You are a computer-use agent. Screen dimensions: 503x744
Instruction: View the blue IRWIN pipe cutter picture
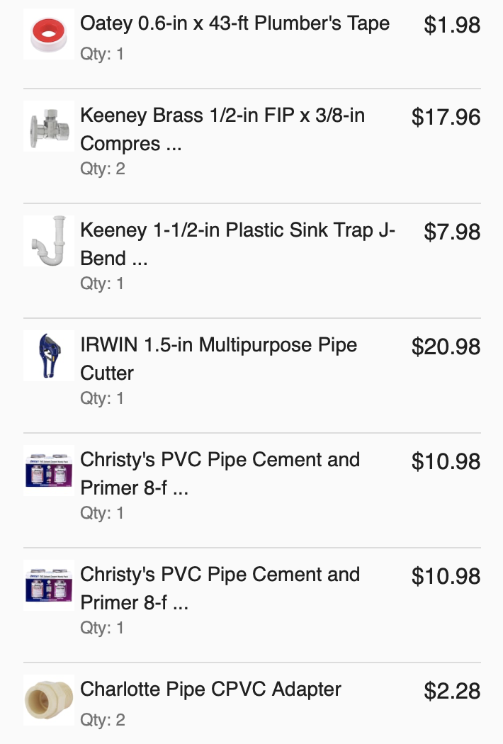pyautogui.click(x=49, y=356)
